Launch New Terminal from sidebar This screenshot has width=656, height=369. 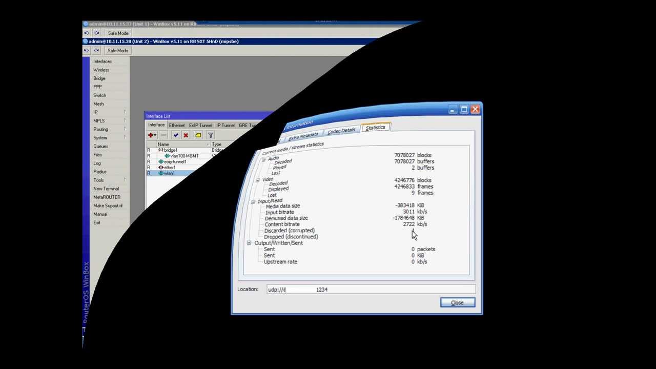[x=106, y=189]
